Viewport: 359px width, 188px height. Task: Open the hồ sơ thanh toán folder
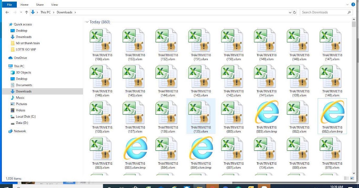click(25, 43)
